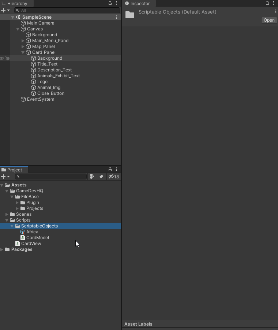Viewport: 278px width, 330px height.
Task: Toggle the Project panel lock
Action: click(x=110, y=169)
